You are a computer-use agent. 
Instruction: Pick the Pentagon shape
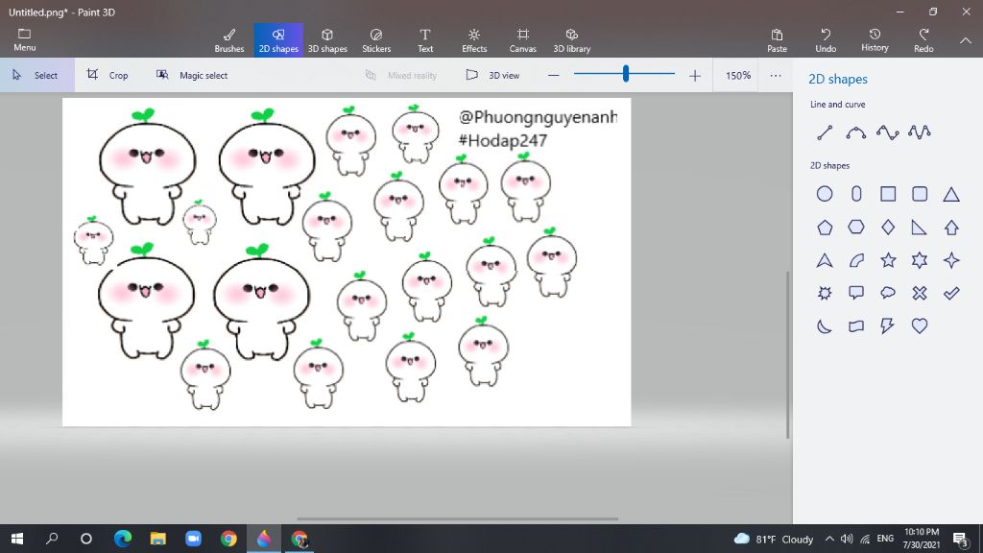coord(825,227)
